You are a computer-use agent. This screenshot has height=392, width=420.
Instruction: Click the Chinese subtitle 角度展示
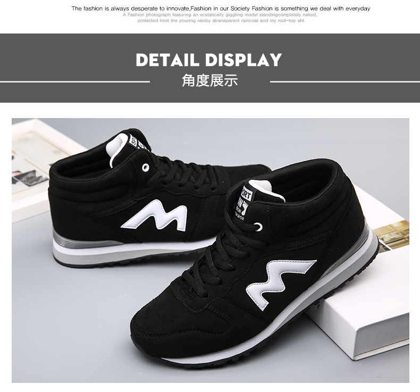(209, 80)
